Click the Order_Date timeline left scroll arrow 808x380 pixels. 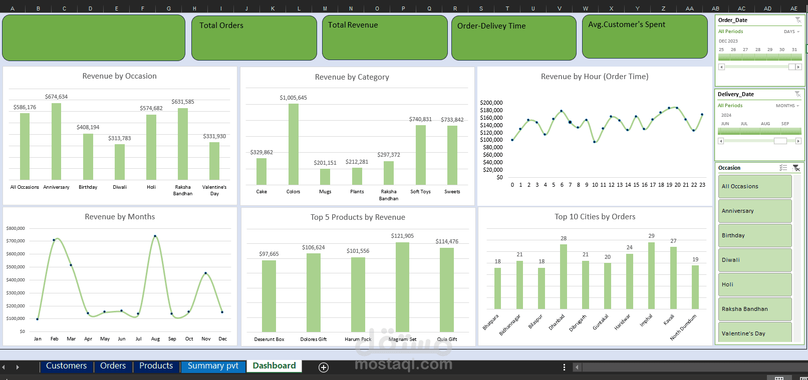721,67
